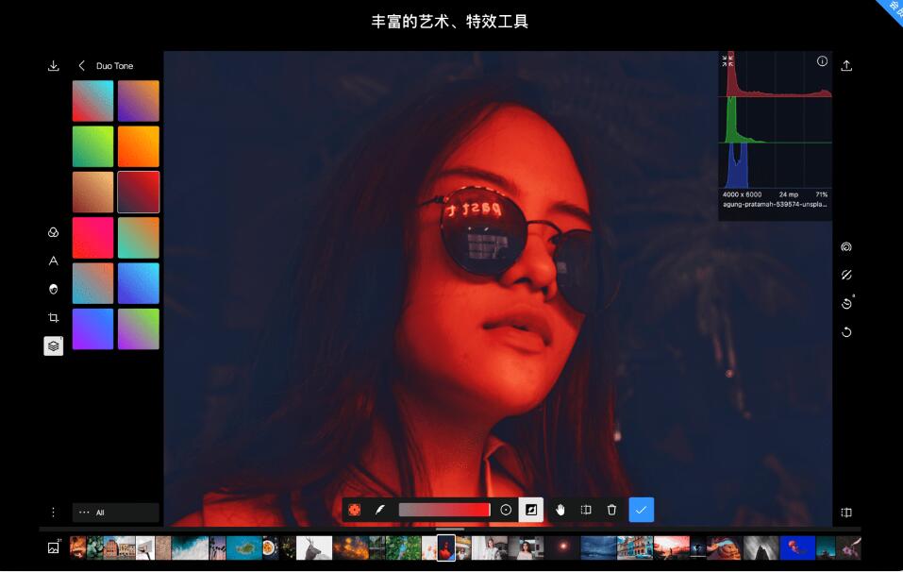Delete the mask with the trash icon
Viewport: 903px width, 572px height.
[x=611, y=510]
